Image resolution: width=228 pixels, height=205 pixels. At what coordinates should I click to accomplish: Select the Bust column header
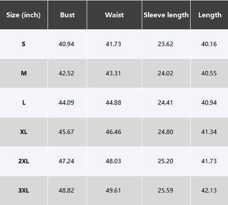point(67,15)
